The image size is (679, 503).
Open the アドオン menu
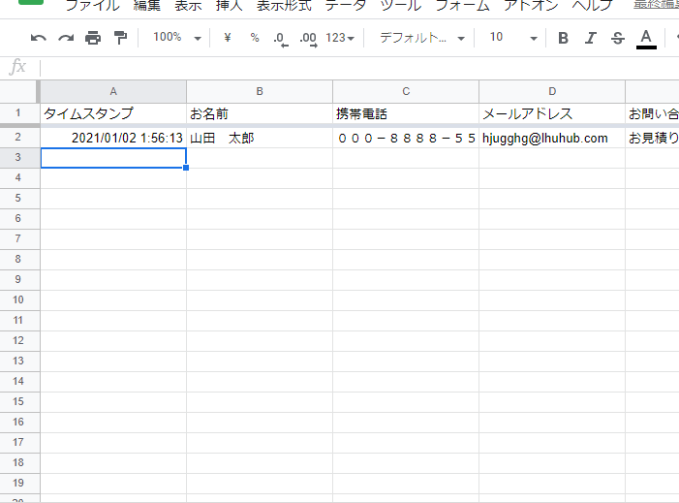[x=531, y=6]
